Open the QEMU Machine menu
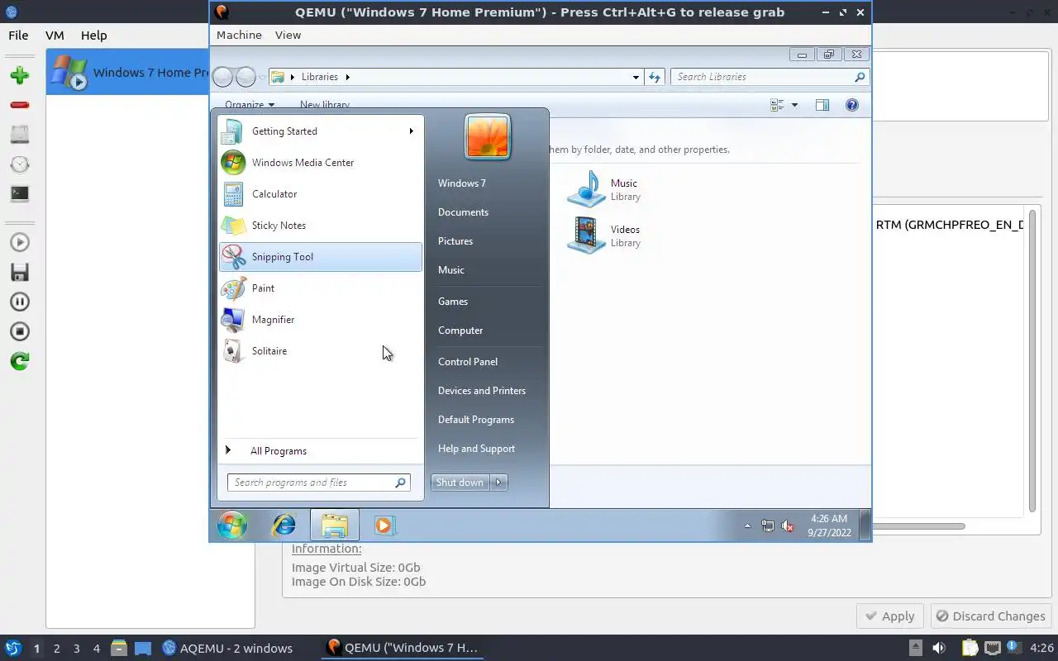1058x661 pixels. coord(239,35)
